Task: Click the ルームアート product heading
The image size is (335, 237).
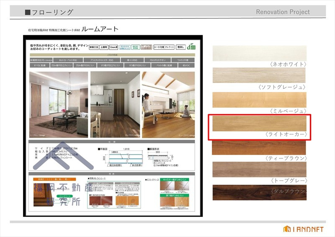Action: click(x=100, y=29)
